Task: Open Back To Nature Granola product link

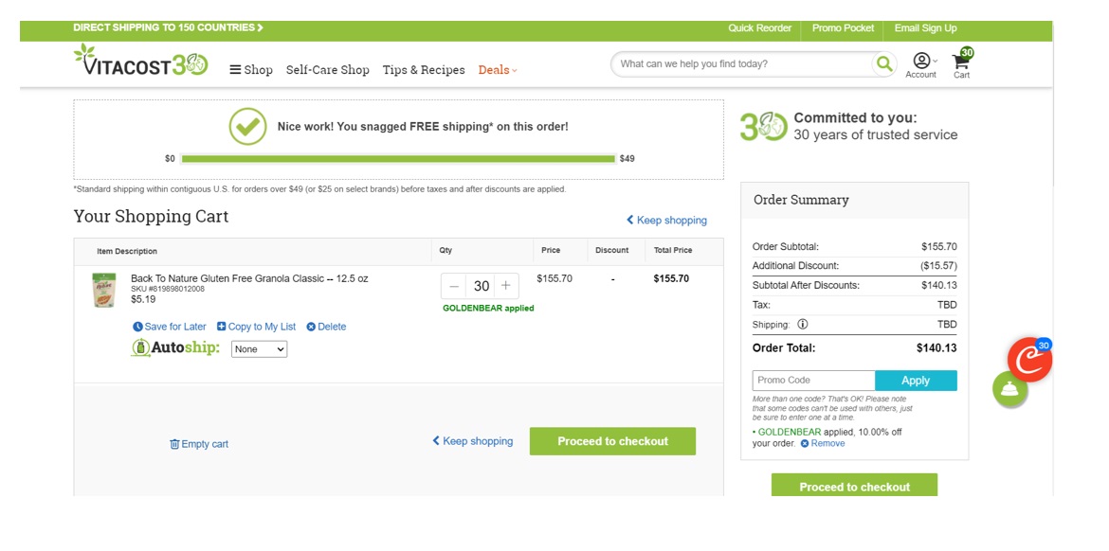Action: click(x=249, y=278)
